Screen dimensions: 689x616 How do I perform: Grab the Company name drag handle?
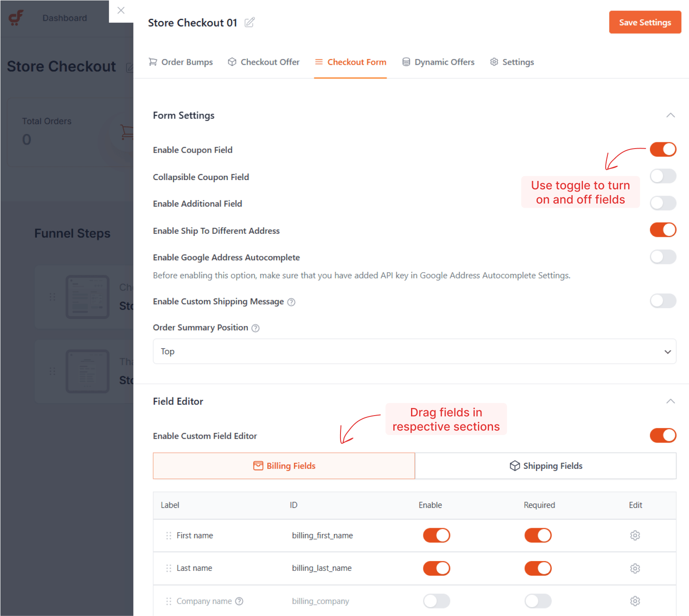coord(168,601)
